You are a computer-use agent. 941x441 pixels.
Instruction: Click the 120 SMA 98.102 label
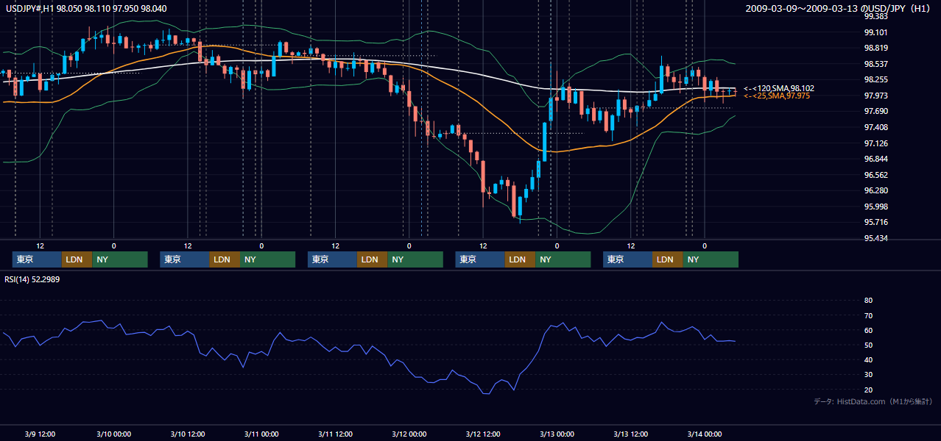click(x=779, y=88)
